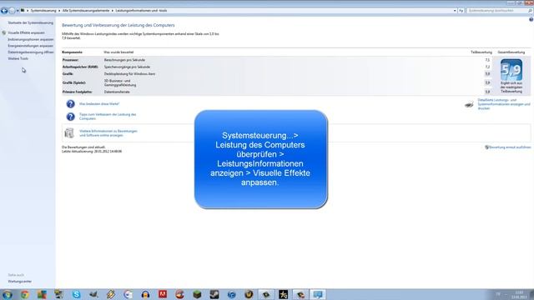Click shield icon beside Visuelle Effekte anpassen

point(3,32)
